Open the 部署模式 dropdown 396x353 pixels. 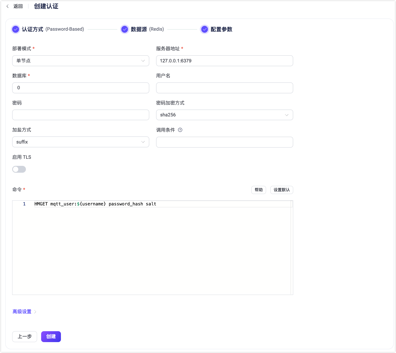[80, 61]
